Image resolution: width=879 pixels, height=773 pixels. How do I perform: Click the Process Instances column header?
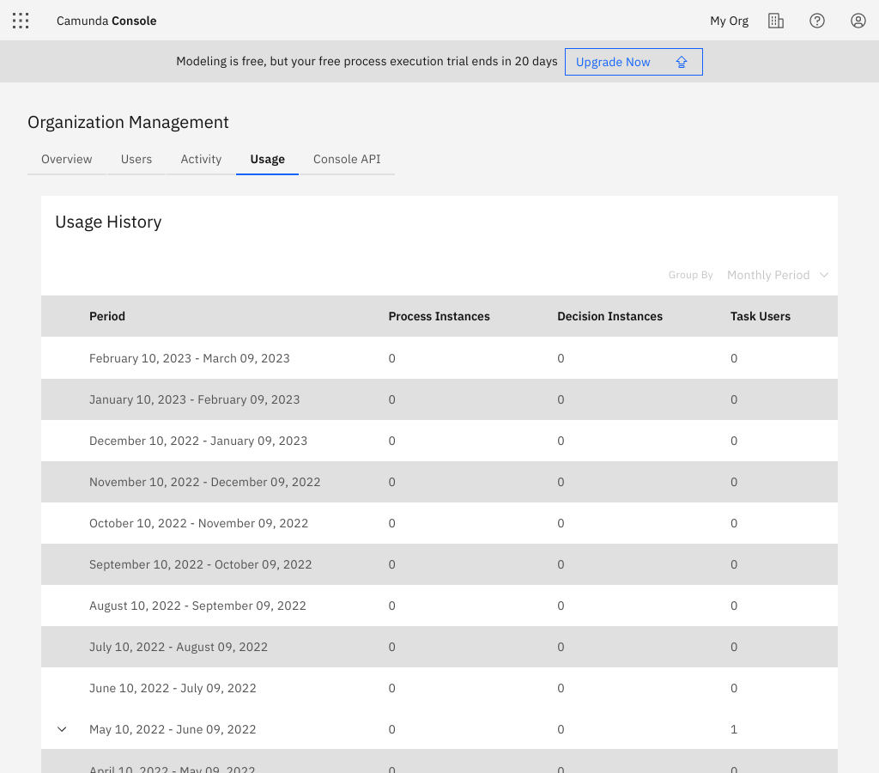click(439, 316)
